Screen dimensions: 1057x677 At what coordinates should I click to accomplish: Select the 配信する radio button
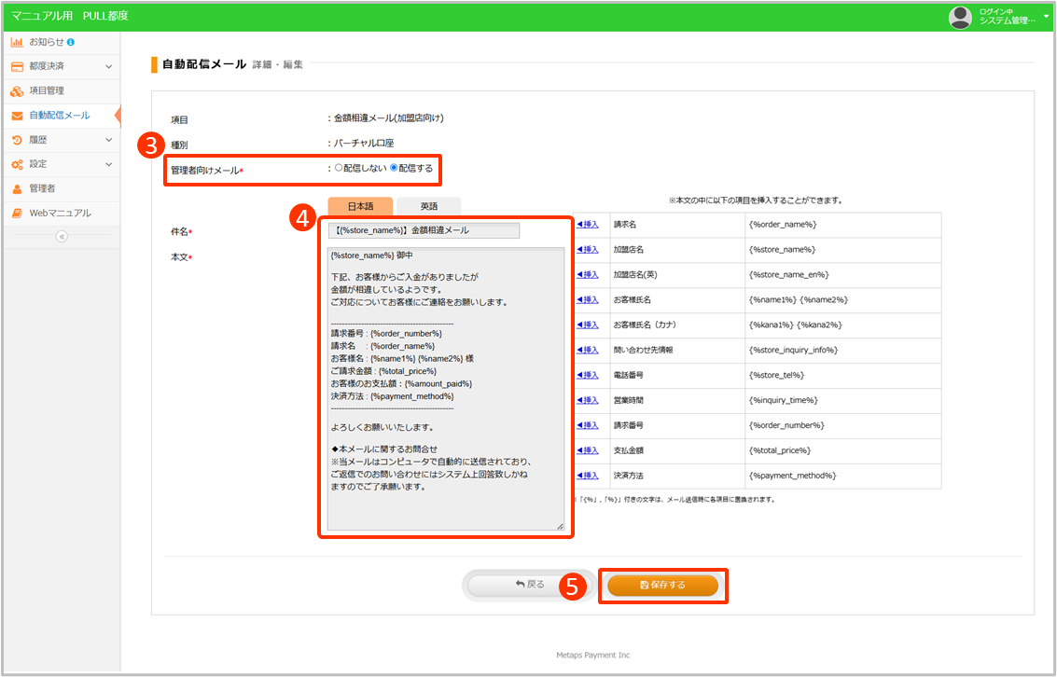pos(394,168)
